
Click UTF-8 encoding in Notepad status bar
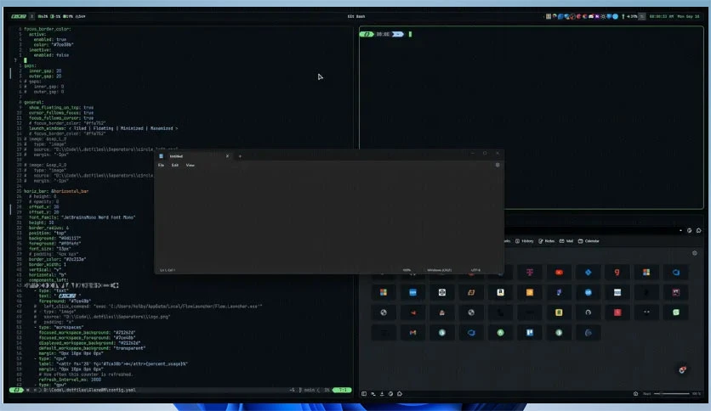475,270
